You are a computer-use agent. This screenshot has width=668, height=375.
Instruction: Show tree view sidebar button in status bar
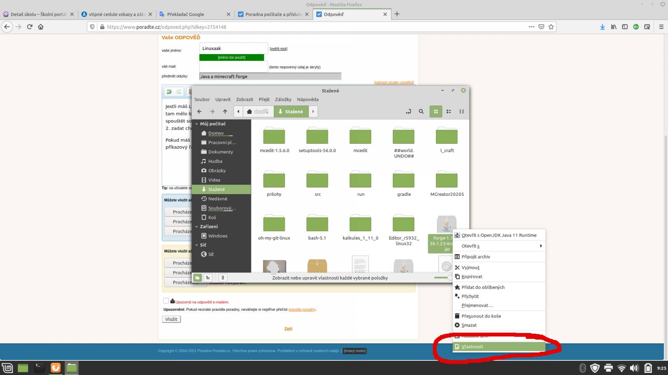click(208, 277)
